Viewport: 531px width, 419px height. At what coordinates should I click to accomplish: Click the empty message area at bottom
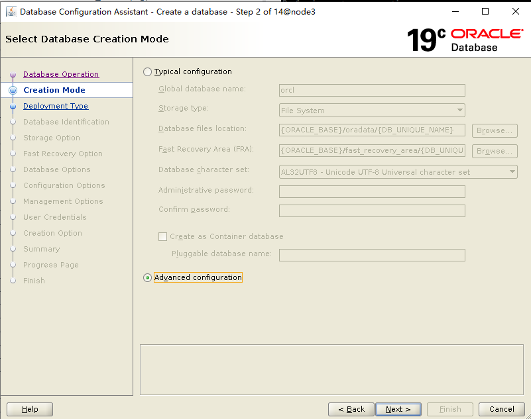(331, 369)
